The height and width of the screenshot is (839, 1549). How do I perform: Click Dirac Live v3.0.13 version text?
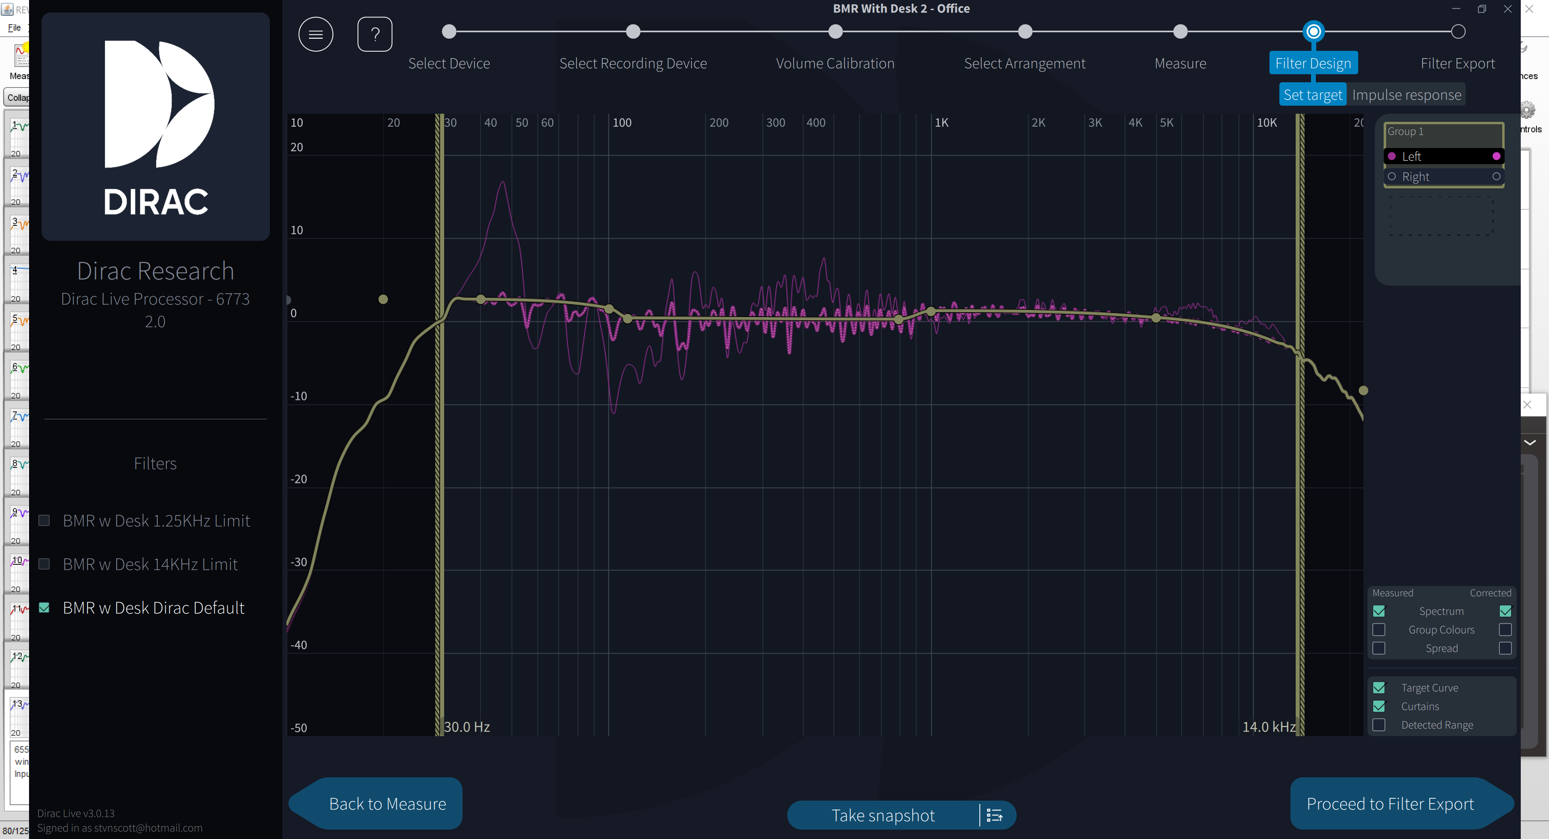tap(76, 813)
